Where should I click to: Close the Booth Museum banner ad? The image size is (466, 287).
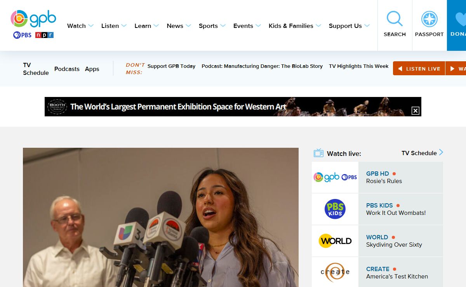click(x=416, y=111)
